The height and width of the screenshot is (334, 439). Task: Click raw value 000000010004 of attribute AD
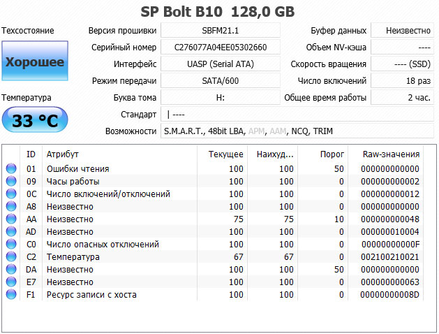(390, 232)
